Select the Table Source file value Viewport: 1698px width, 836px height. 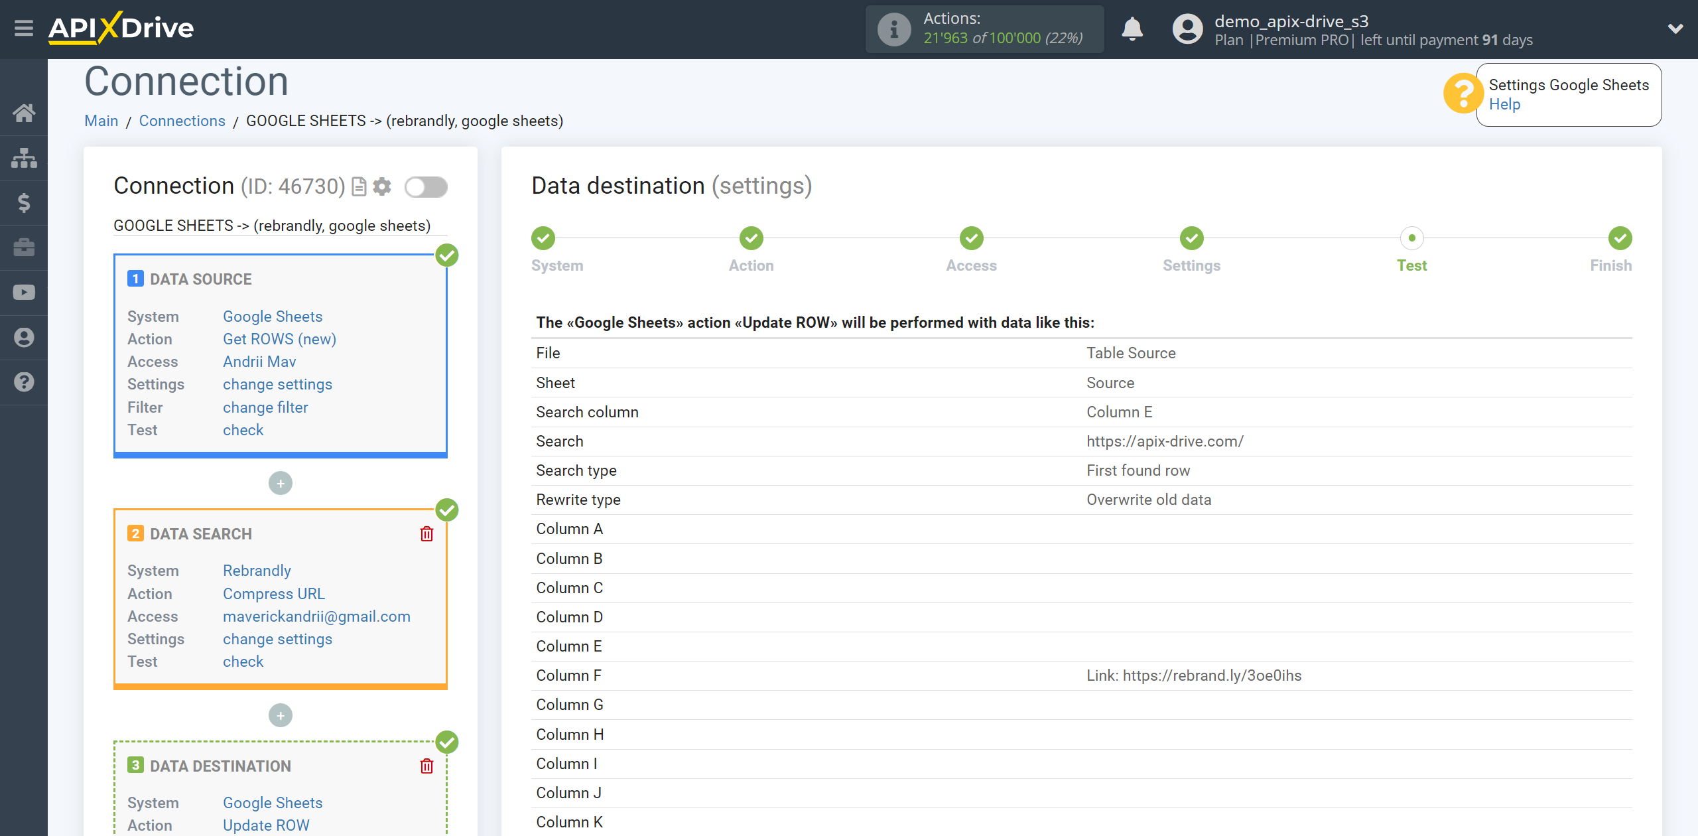click(1131, 353)
